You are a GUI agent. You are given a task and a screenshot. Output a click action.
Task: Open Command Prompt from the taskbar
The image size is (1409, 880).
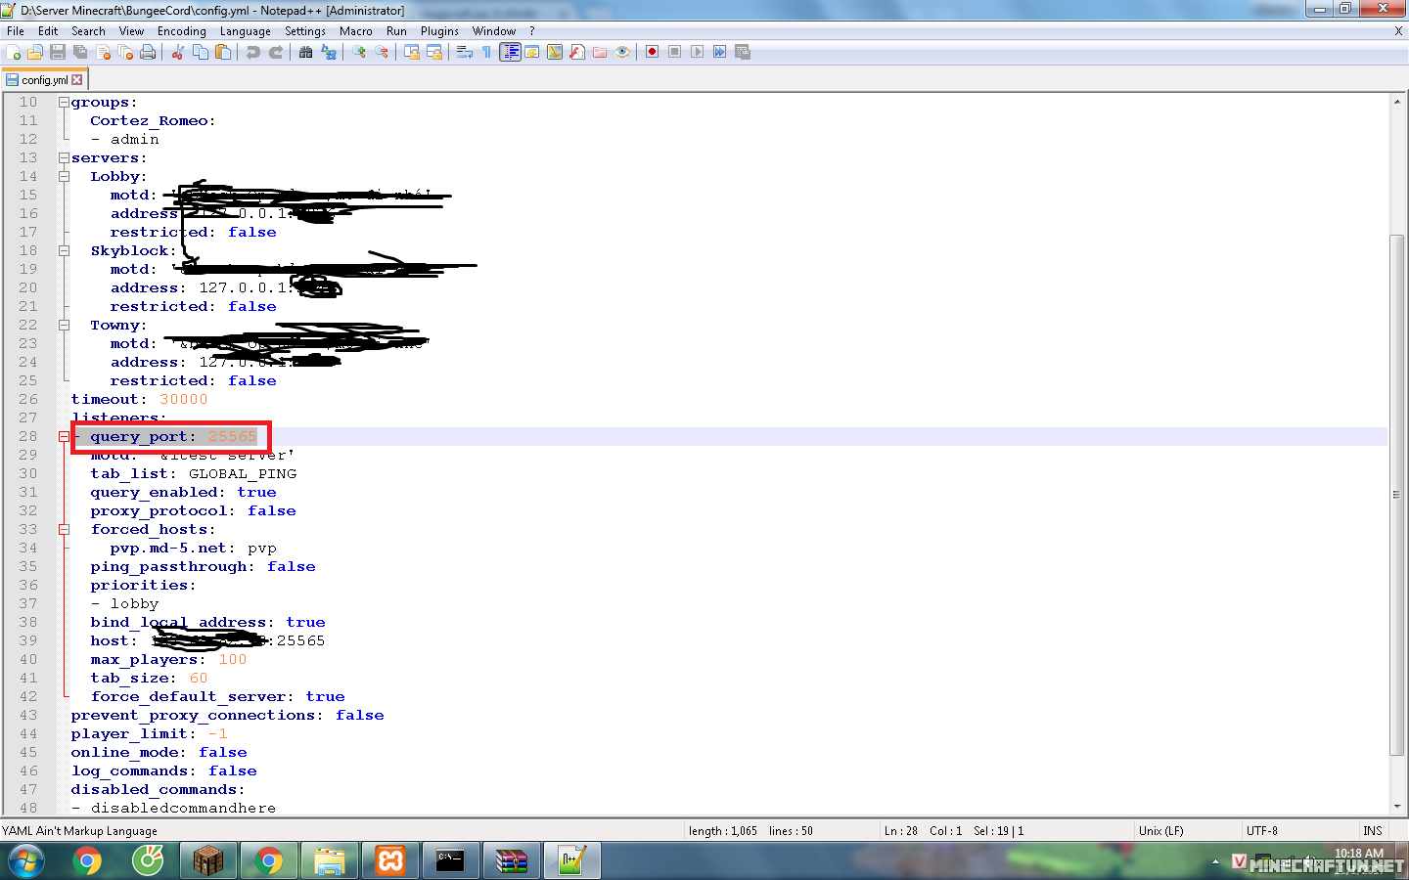(x=451, y=860)
